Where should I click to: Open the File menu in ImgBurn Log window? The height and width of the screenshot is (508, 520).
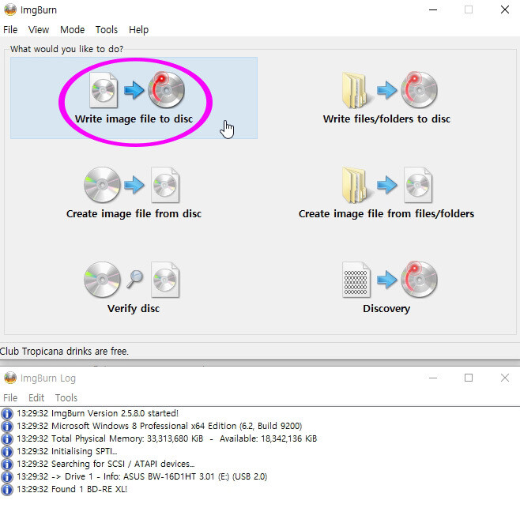coord(10,397)
